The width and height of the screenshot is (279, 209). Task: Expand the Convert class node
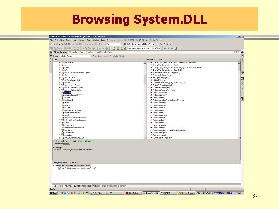[60, 93]
